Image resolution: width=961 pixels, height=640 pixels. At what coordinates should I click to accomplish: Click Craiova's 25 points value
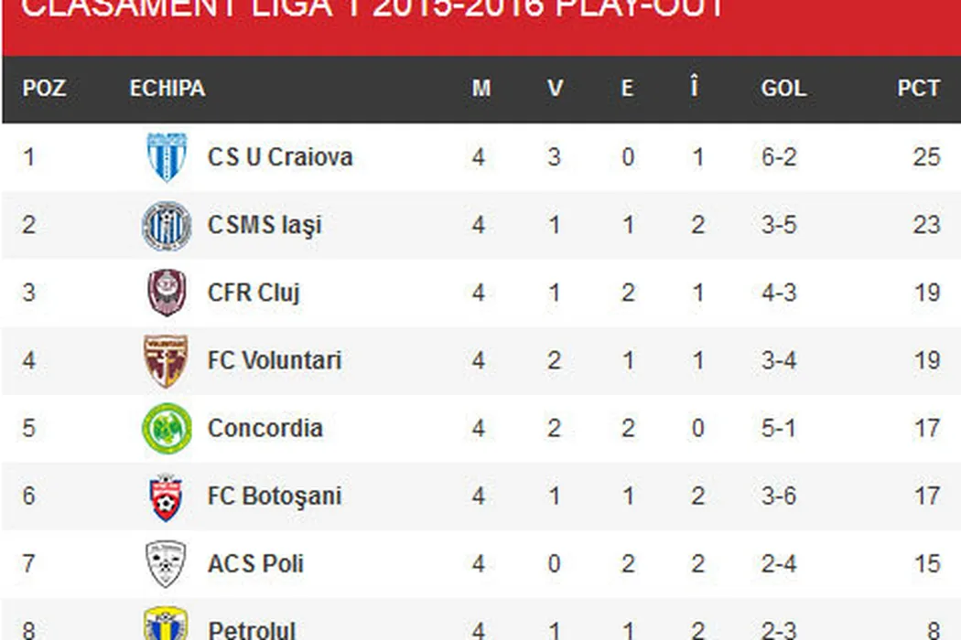tap(925, 157)
